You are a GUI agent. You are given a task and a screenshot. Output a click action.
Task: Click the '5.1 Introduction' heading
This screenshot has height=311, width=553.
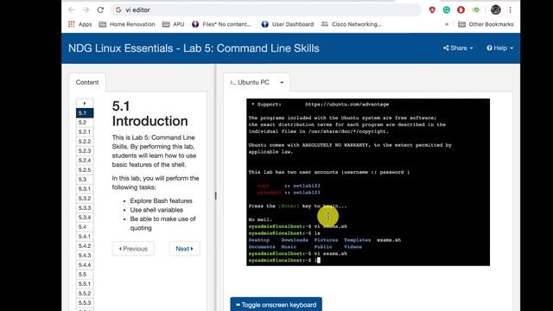(x=149, y=113)
